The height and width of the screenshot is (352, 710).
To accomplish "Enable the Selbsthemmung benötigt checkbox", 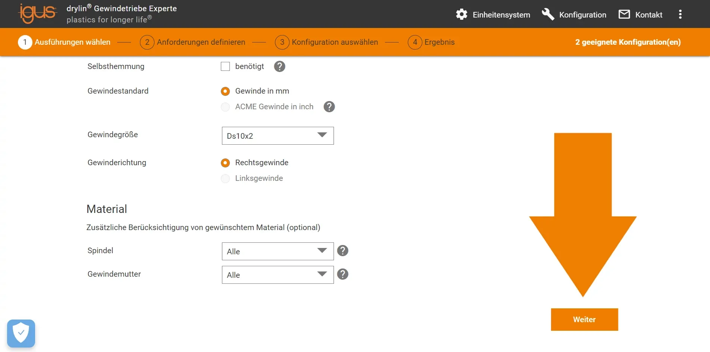I will click(225, 66).
